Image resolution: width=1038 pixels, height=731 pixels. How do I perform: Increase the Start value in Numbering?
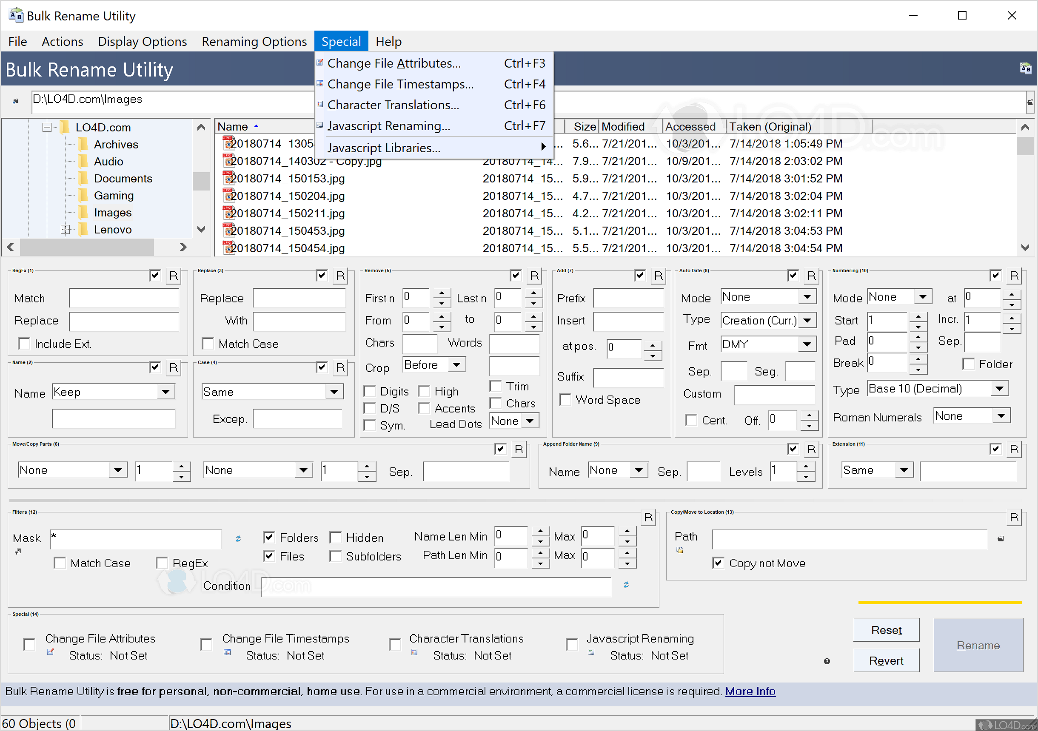(x=918, y=317)
